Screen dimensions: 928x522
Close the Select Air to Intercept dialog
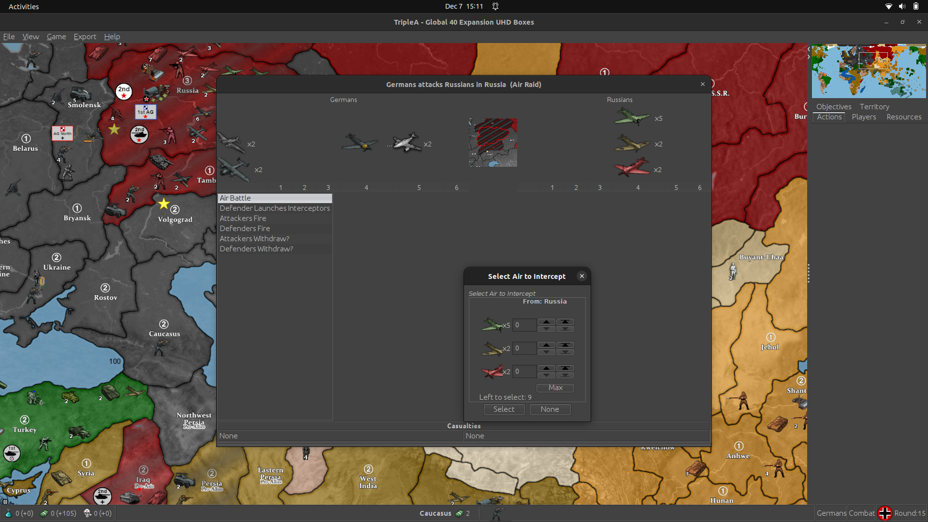coord(582,276)
